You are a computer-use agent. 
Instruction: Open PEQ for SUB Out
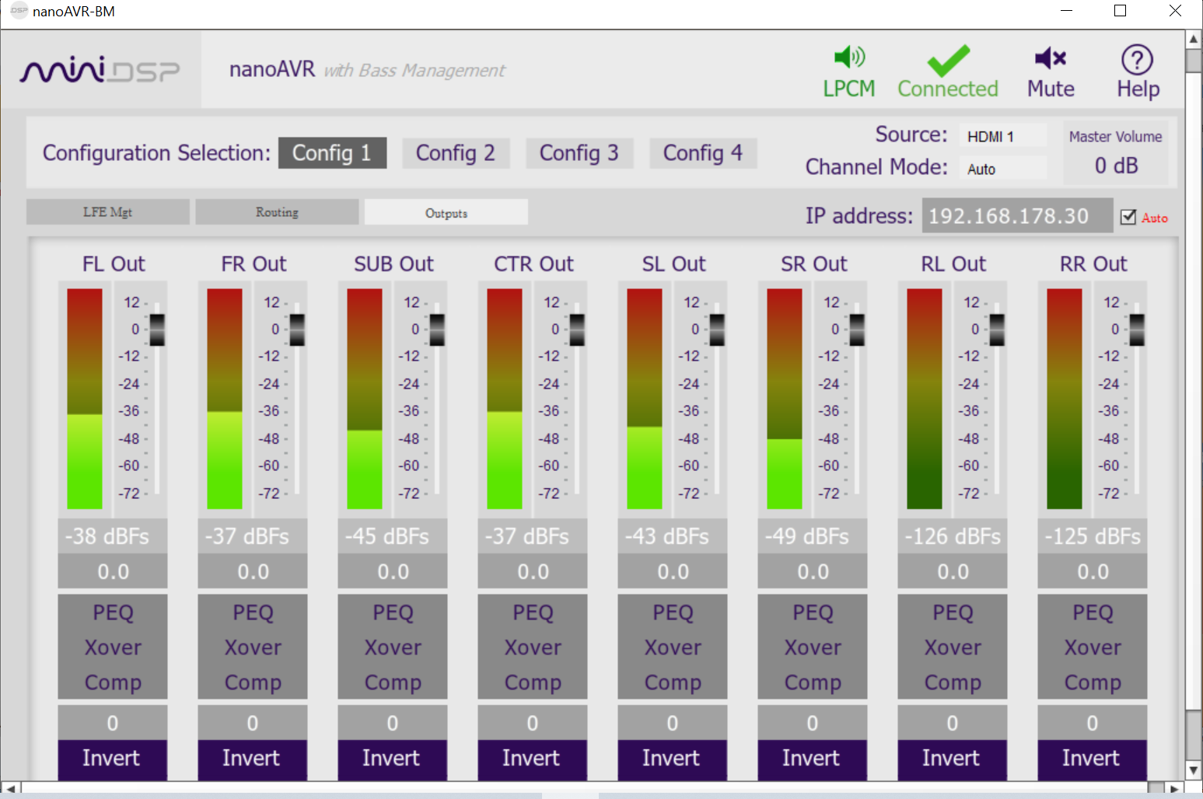tap(393, 612)
